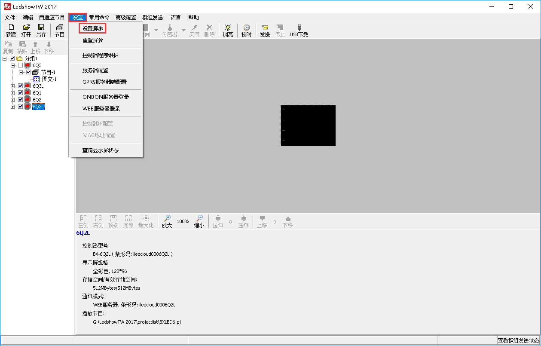Viewport: 541px width, 346px height.
Task: Click the 调亮 brightness bulb icon
Action: 228,28
